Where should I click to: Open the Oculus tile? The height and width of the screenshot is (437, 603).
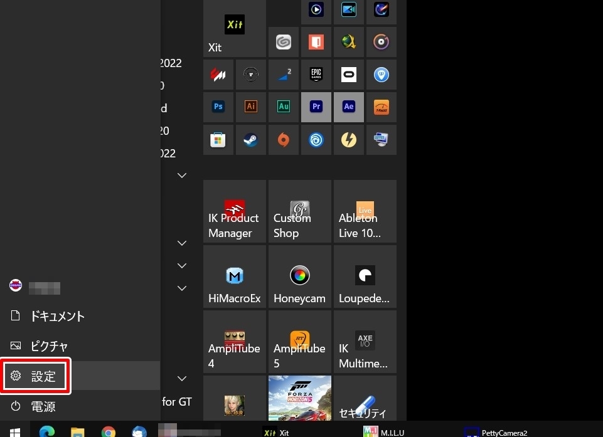[349, 75]
